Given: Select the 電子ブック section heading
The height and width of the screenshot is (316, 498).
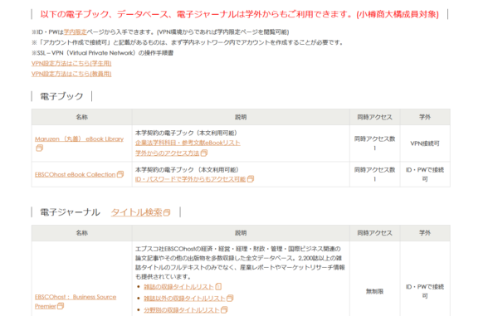Looking at the screenshot, I should pyautogui.click(x=61, y=96).
